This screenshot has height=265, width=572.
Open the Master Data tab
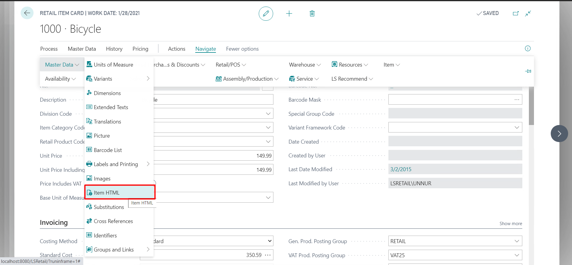click(82, 49)
